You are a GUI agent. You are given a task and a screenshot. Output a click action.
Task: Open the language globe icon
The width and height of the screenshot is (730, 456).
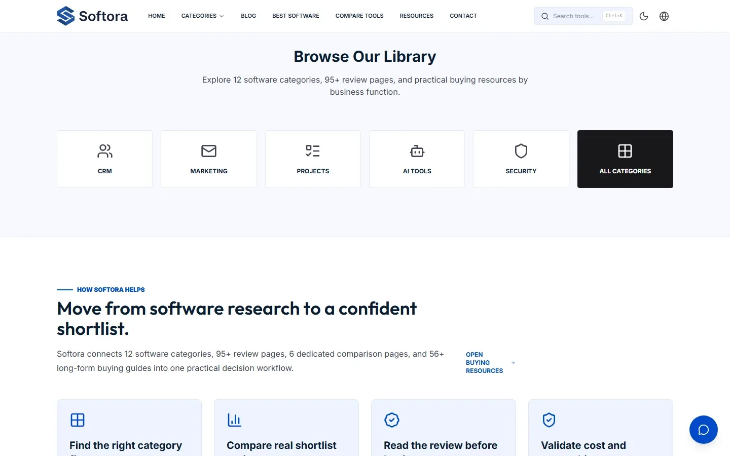(664, 16)
